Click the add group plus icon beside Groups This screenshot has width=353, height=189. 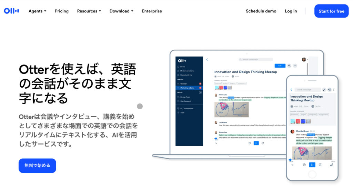[x=200, y=92]
